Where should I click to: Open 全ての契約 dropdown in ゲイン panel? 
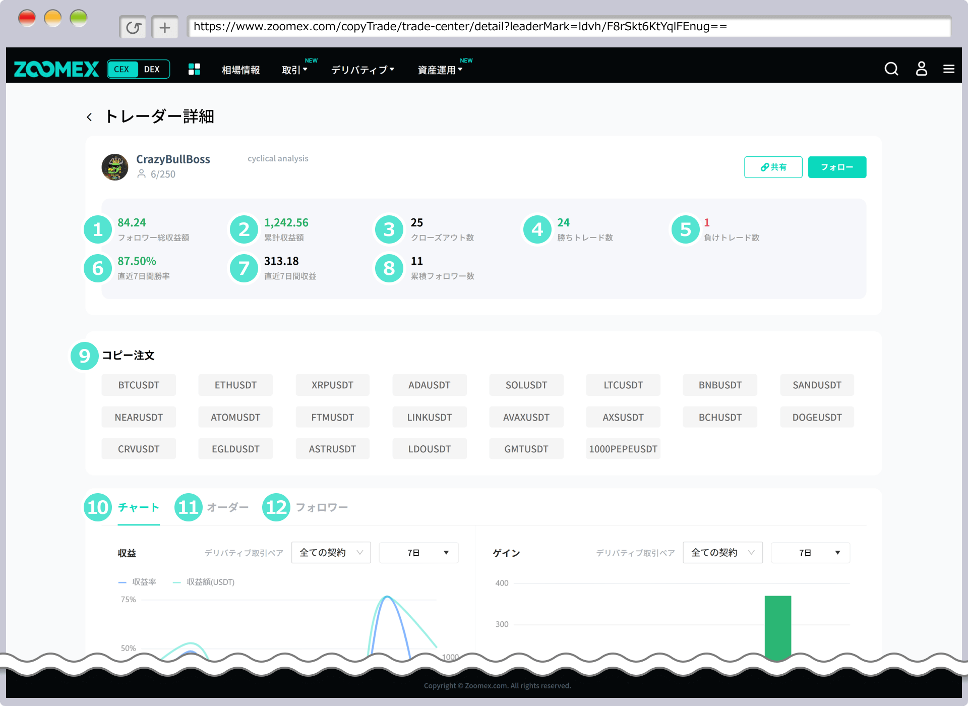722,553
